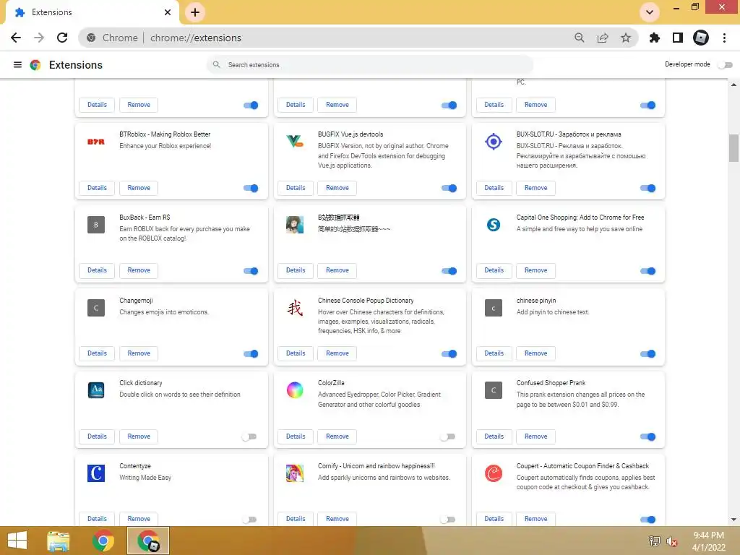Remove the BUGFIX Vue.js devtools extension
Screen dimensions: 740x555
[x=337, y=188]
